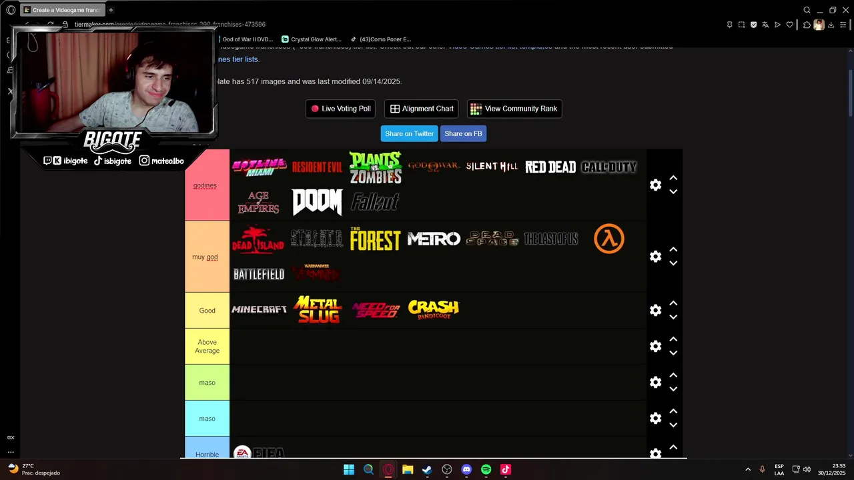
Task: Open the Como Poner TikTok bookmark
Action: 381,39
